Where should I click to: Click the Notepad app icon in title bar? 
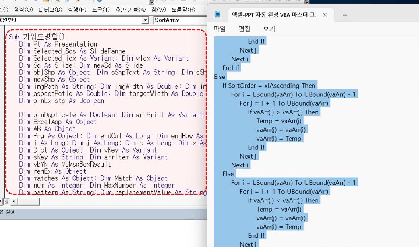click(x=218, y=15)
